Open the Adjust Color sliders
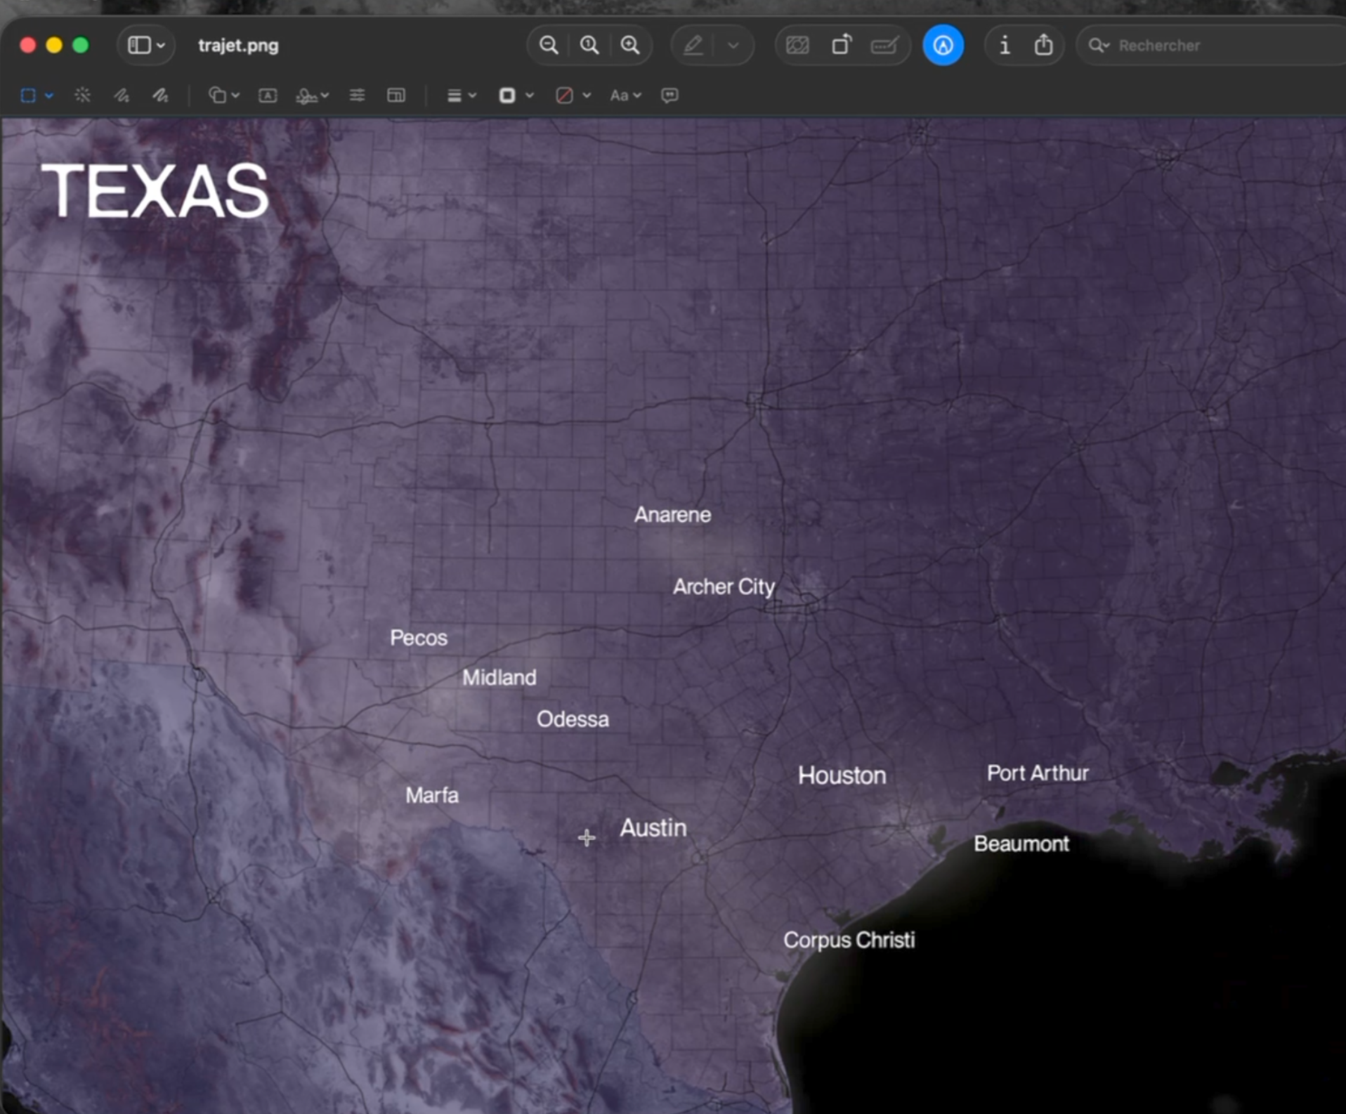Screen dimensions: 1346x1114 [357, 96]
